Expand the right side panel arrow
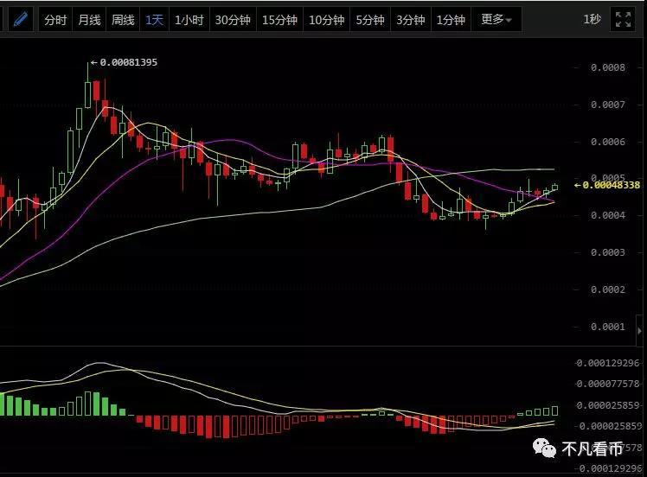Viewport: 647px width, 477px height. tap(640, 331)
